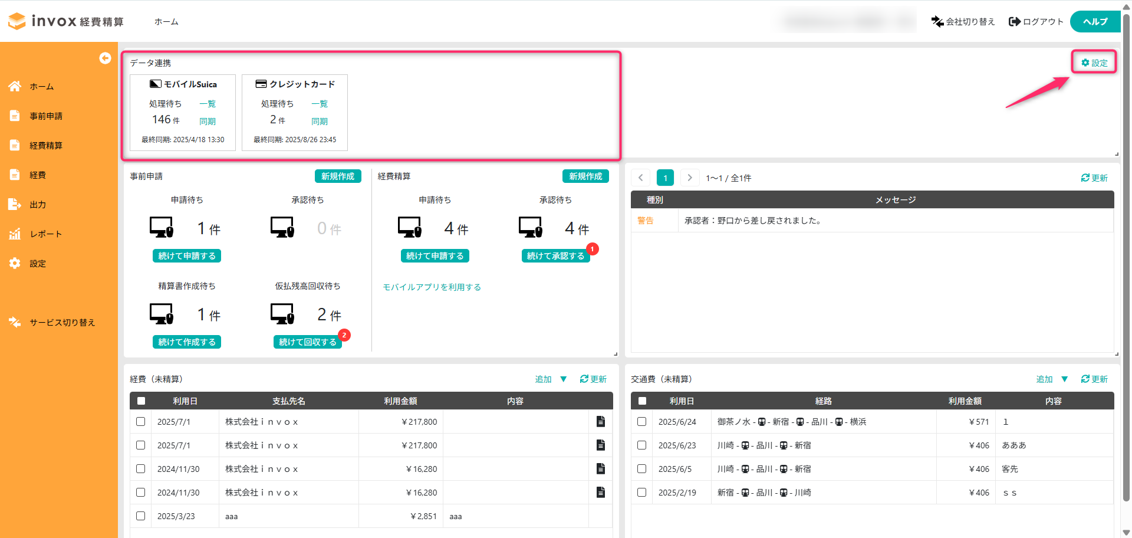The height and width of the screenshot is (538, 1132).
Task: Go to next page of messages
Action: tap(689, 178)
